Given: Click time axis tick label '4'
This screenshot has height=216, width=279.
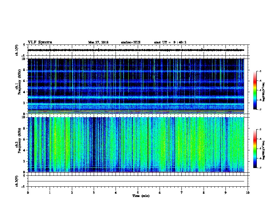Looking at the screenshot, I should coord(116,193).
